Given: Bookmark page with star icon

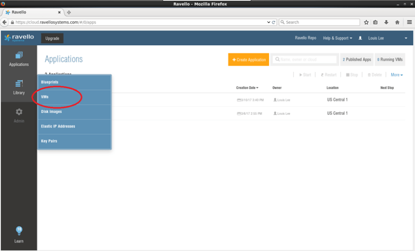Looking at the screenshot, I should point(366,22).
